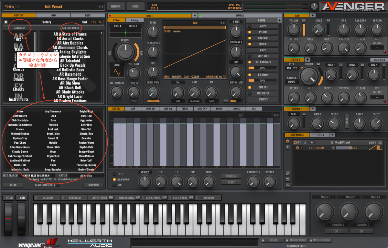The height and width of the screenshot is (248, 388).
Task: Click the RANDOM button in the editor
Action: pos(231,176)
